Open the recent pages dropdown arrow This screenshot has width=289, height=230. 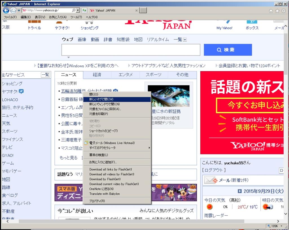coord(19,10)
